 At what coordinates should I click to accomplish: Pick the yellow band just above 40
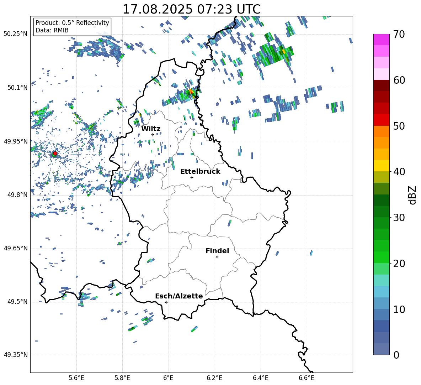coord(381,166)
